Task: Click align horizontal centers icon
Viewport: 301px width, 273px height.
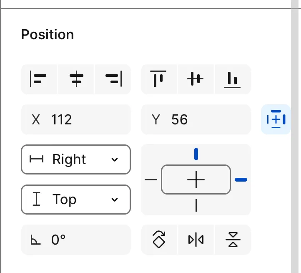Action: point(76,79)
